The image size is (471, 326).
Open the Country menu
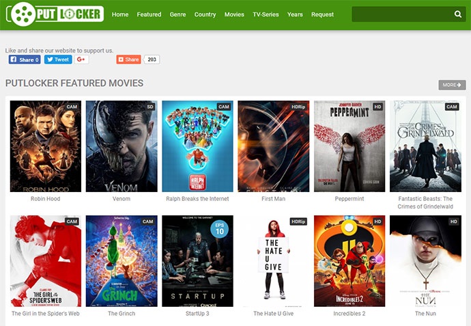(x=205, y=14)
